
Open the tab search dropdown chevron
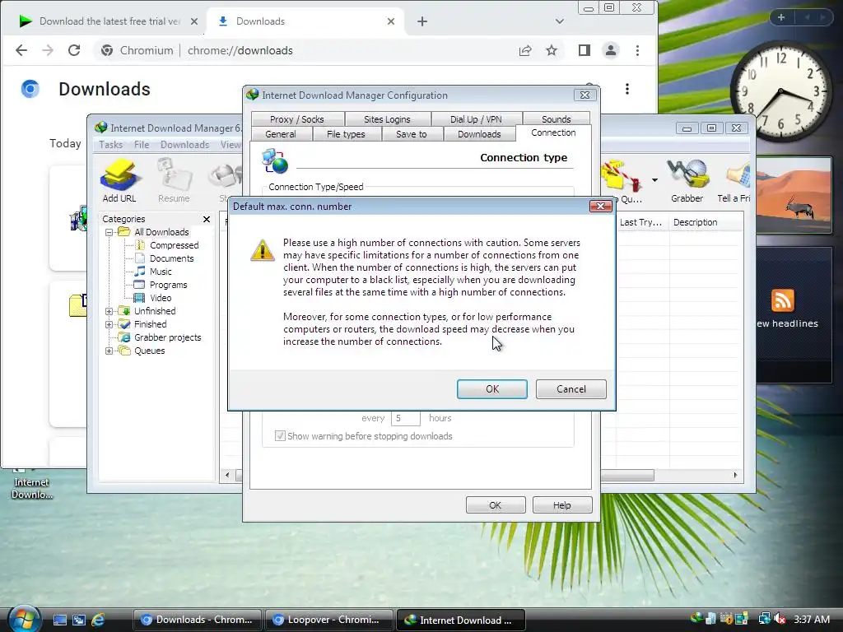560,21
